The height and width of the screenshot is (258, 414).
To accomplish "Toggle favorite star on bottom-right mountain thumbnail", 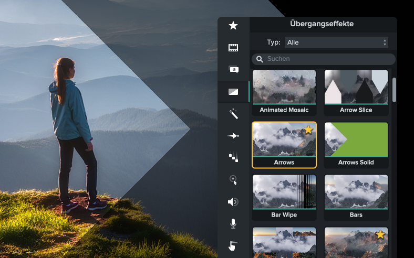I will (380, 234).
